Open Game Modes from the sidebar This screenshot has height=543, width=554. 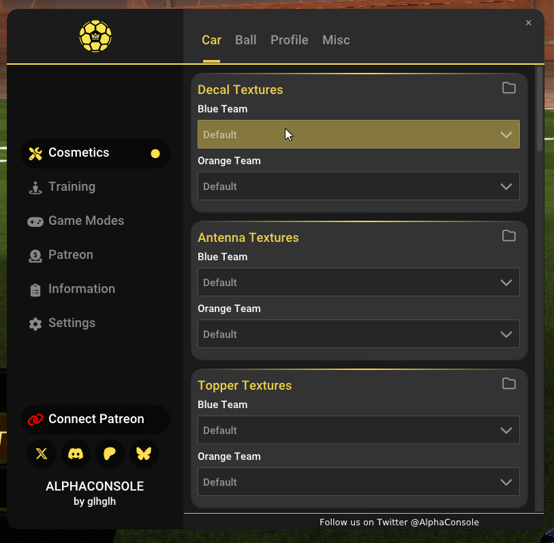tap(86, 221)
